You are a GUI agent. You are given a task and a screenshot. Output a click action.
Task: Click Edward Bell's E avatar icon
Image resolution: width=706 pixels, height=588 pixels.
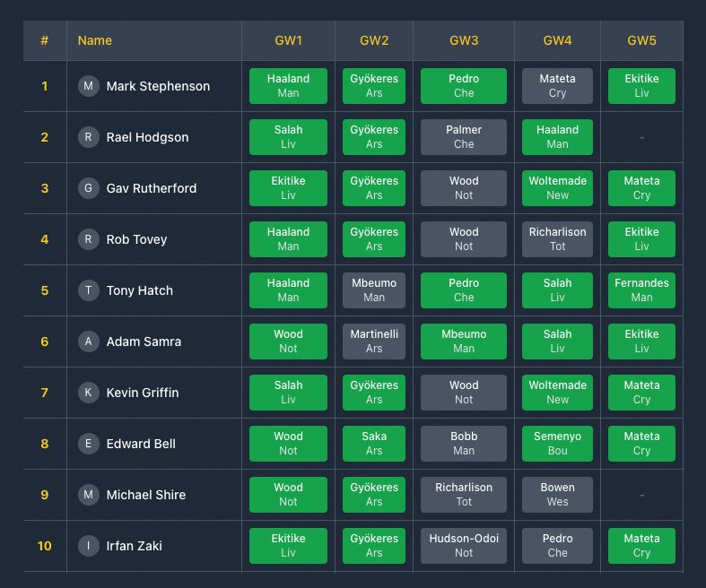tap(88, 444)
